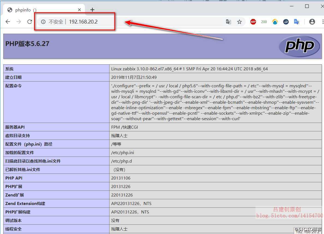Maximize the browser window
Viewport: 324px width, 234px height.
coord(307,6)
